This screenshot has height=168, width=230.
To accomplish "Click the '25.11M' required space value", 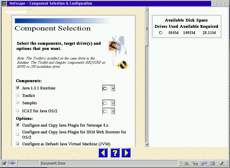I will (209, 33).
